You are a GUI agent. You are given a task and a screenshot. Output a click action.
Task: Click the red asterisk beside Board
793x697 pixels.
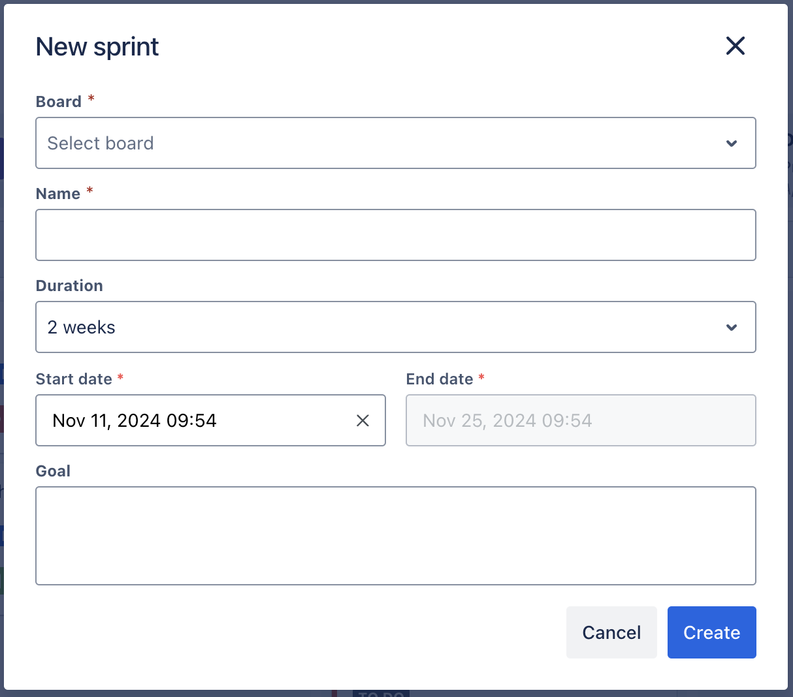point(91,99)
